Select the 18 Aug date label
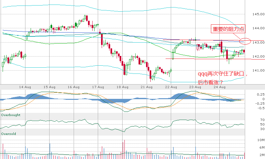This screenshot has width=265, height=159. click(122, 87)
